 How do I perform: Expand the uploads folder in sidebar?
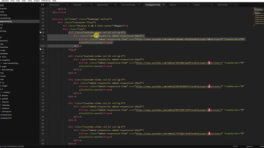click(x=5, y=99)
